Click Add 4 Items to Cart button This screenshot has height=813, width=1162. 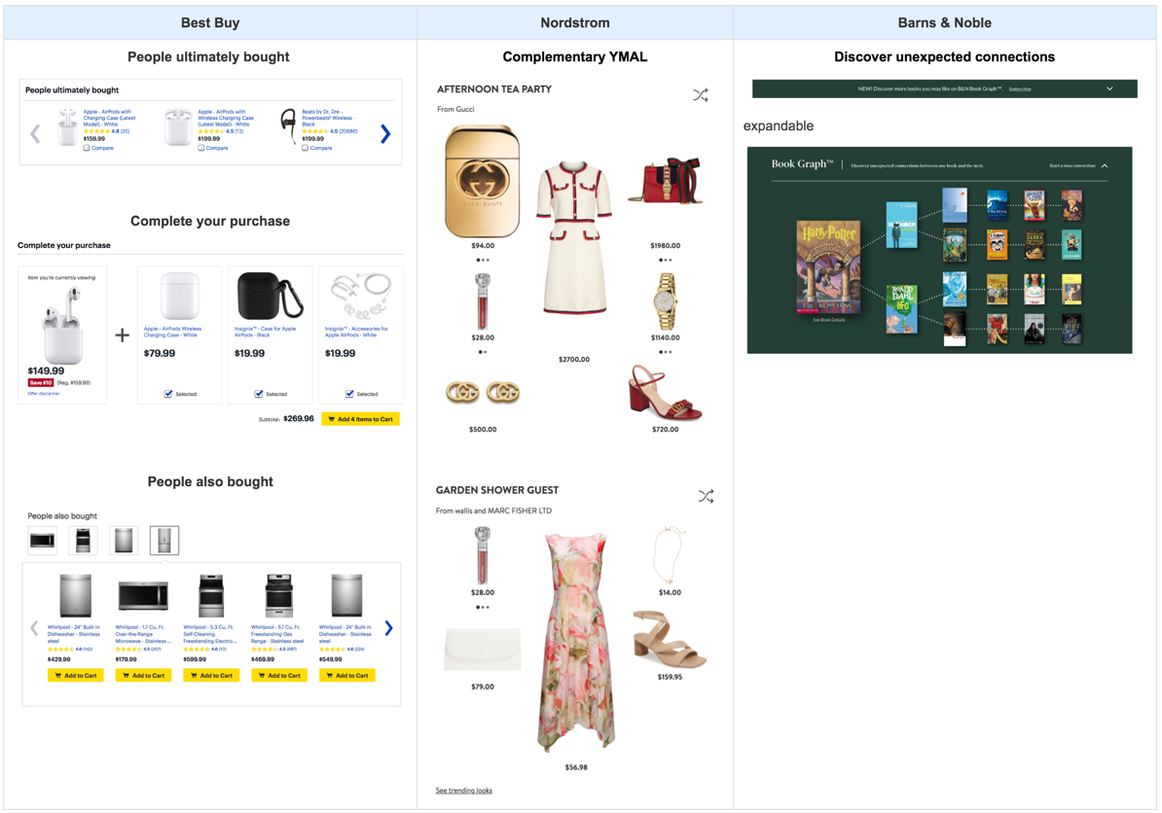click(361, 419)
